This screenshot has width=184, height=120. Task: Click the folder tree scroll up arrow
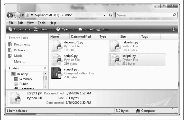(45, 74)
